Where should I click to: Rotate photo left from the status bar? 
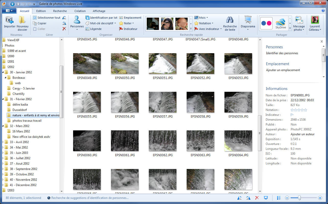tap(240, 198)
